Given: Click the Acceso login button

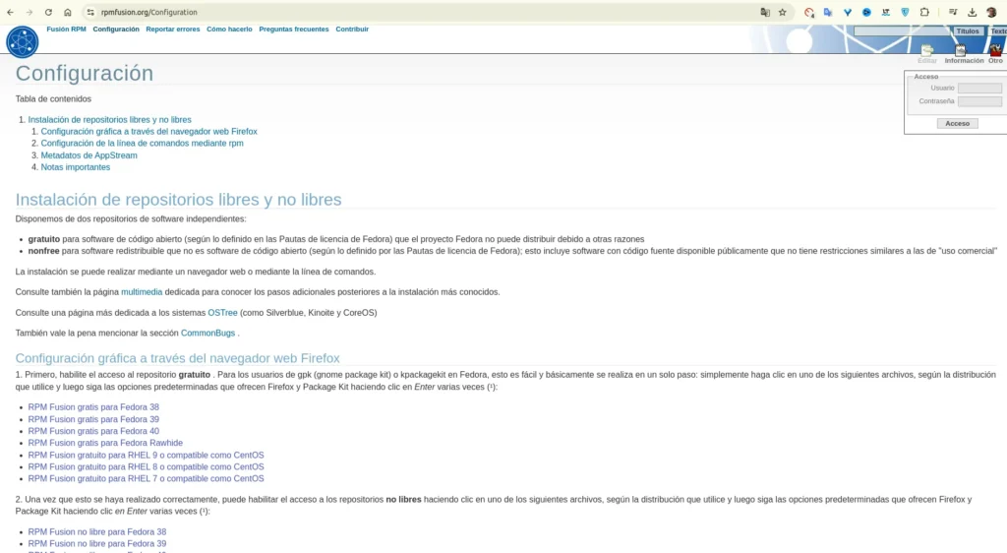Looking at the screenshot, I should point(957,123).
